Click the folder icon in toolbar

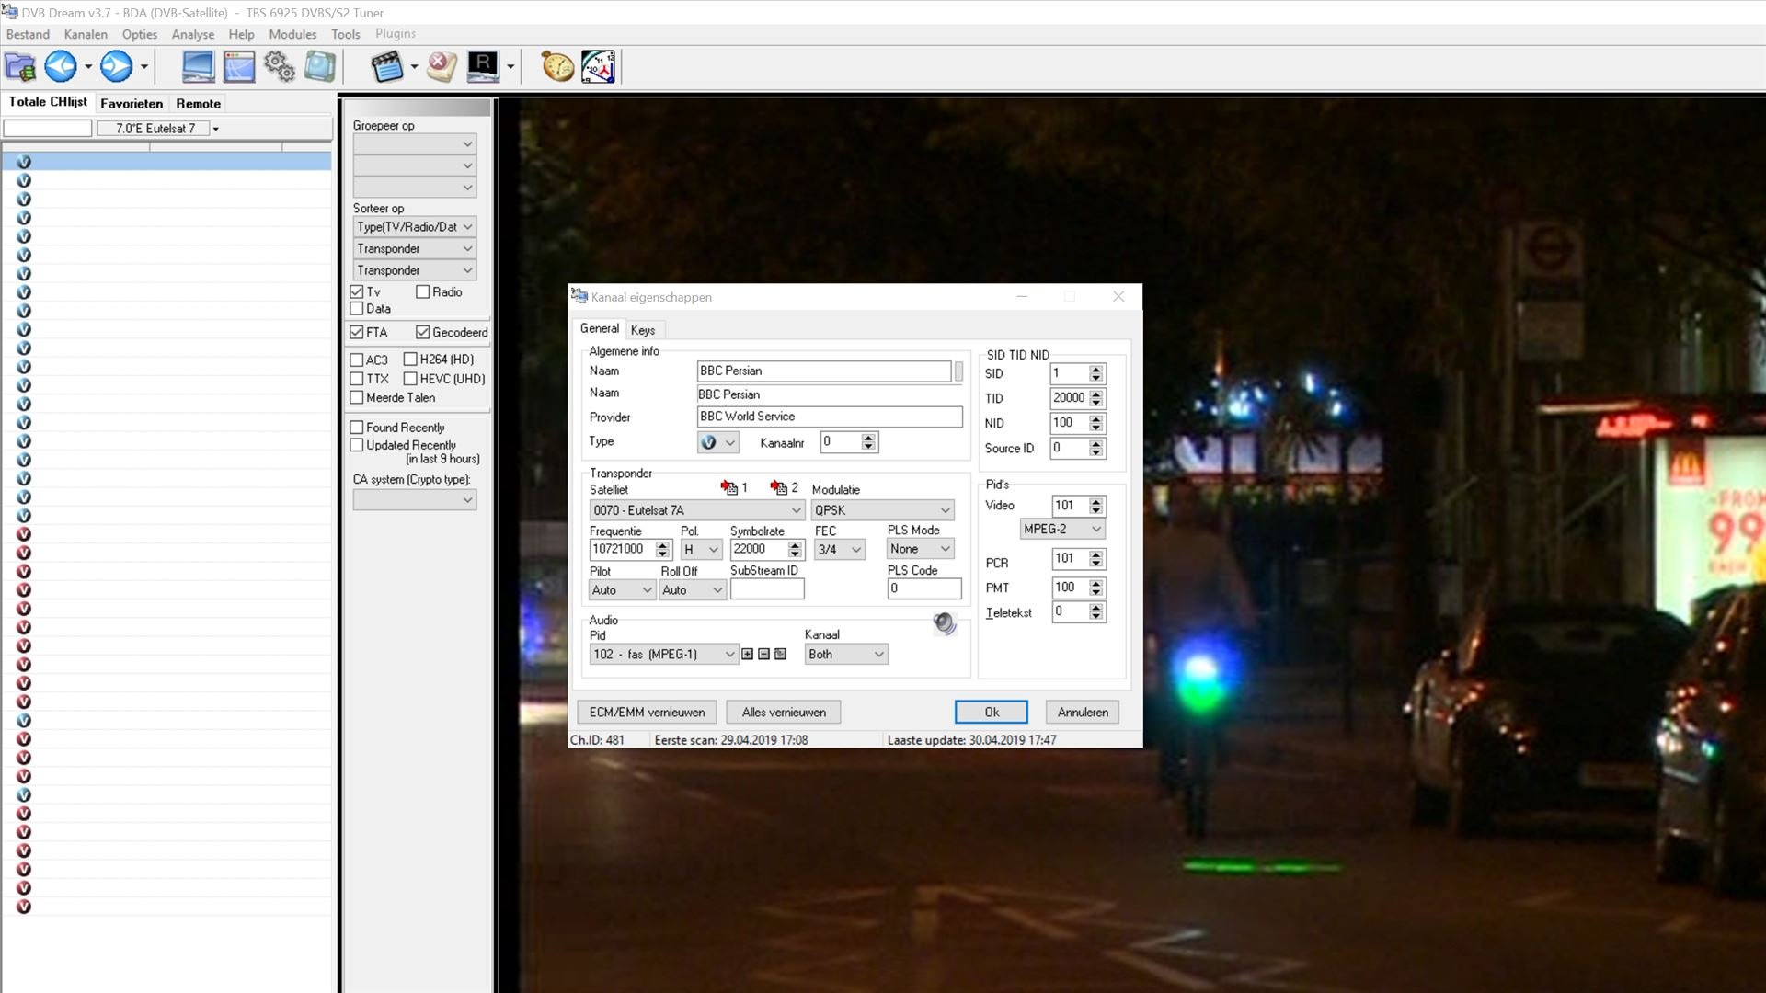pos(20,66)
